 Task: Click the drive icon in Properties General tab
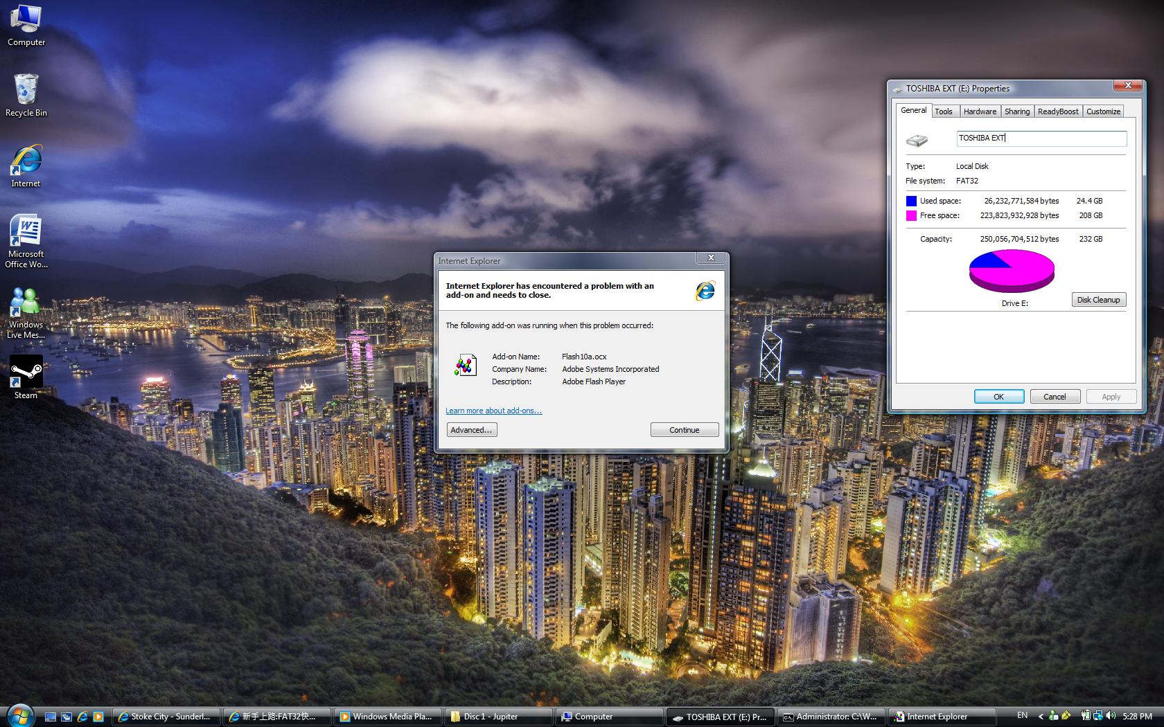tap(917, 141)
